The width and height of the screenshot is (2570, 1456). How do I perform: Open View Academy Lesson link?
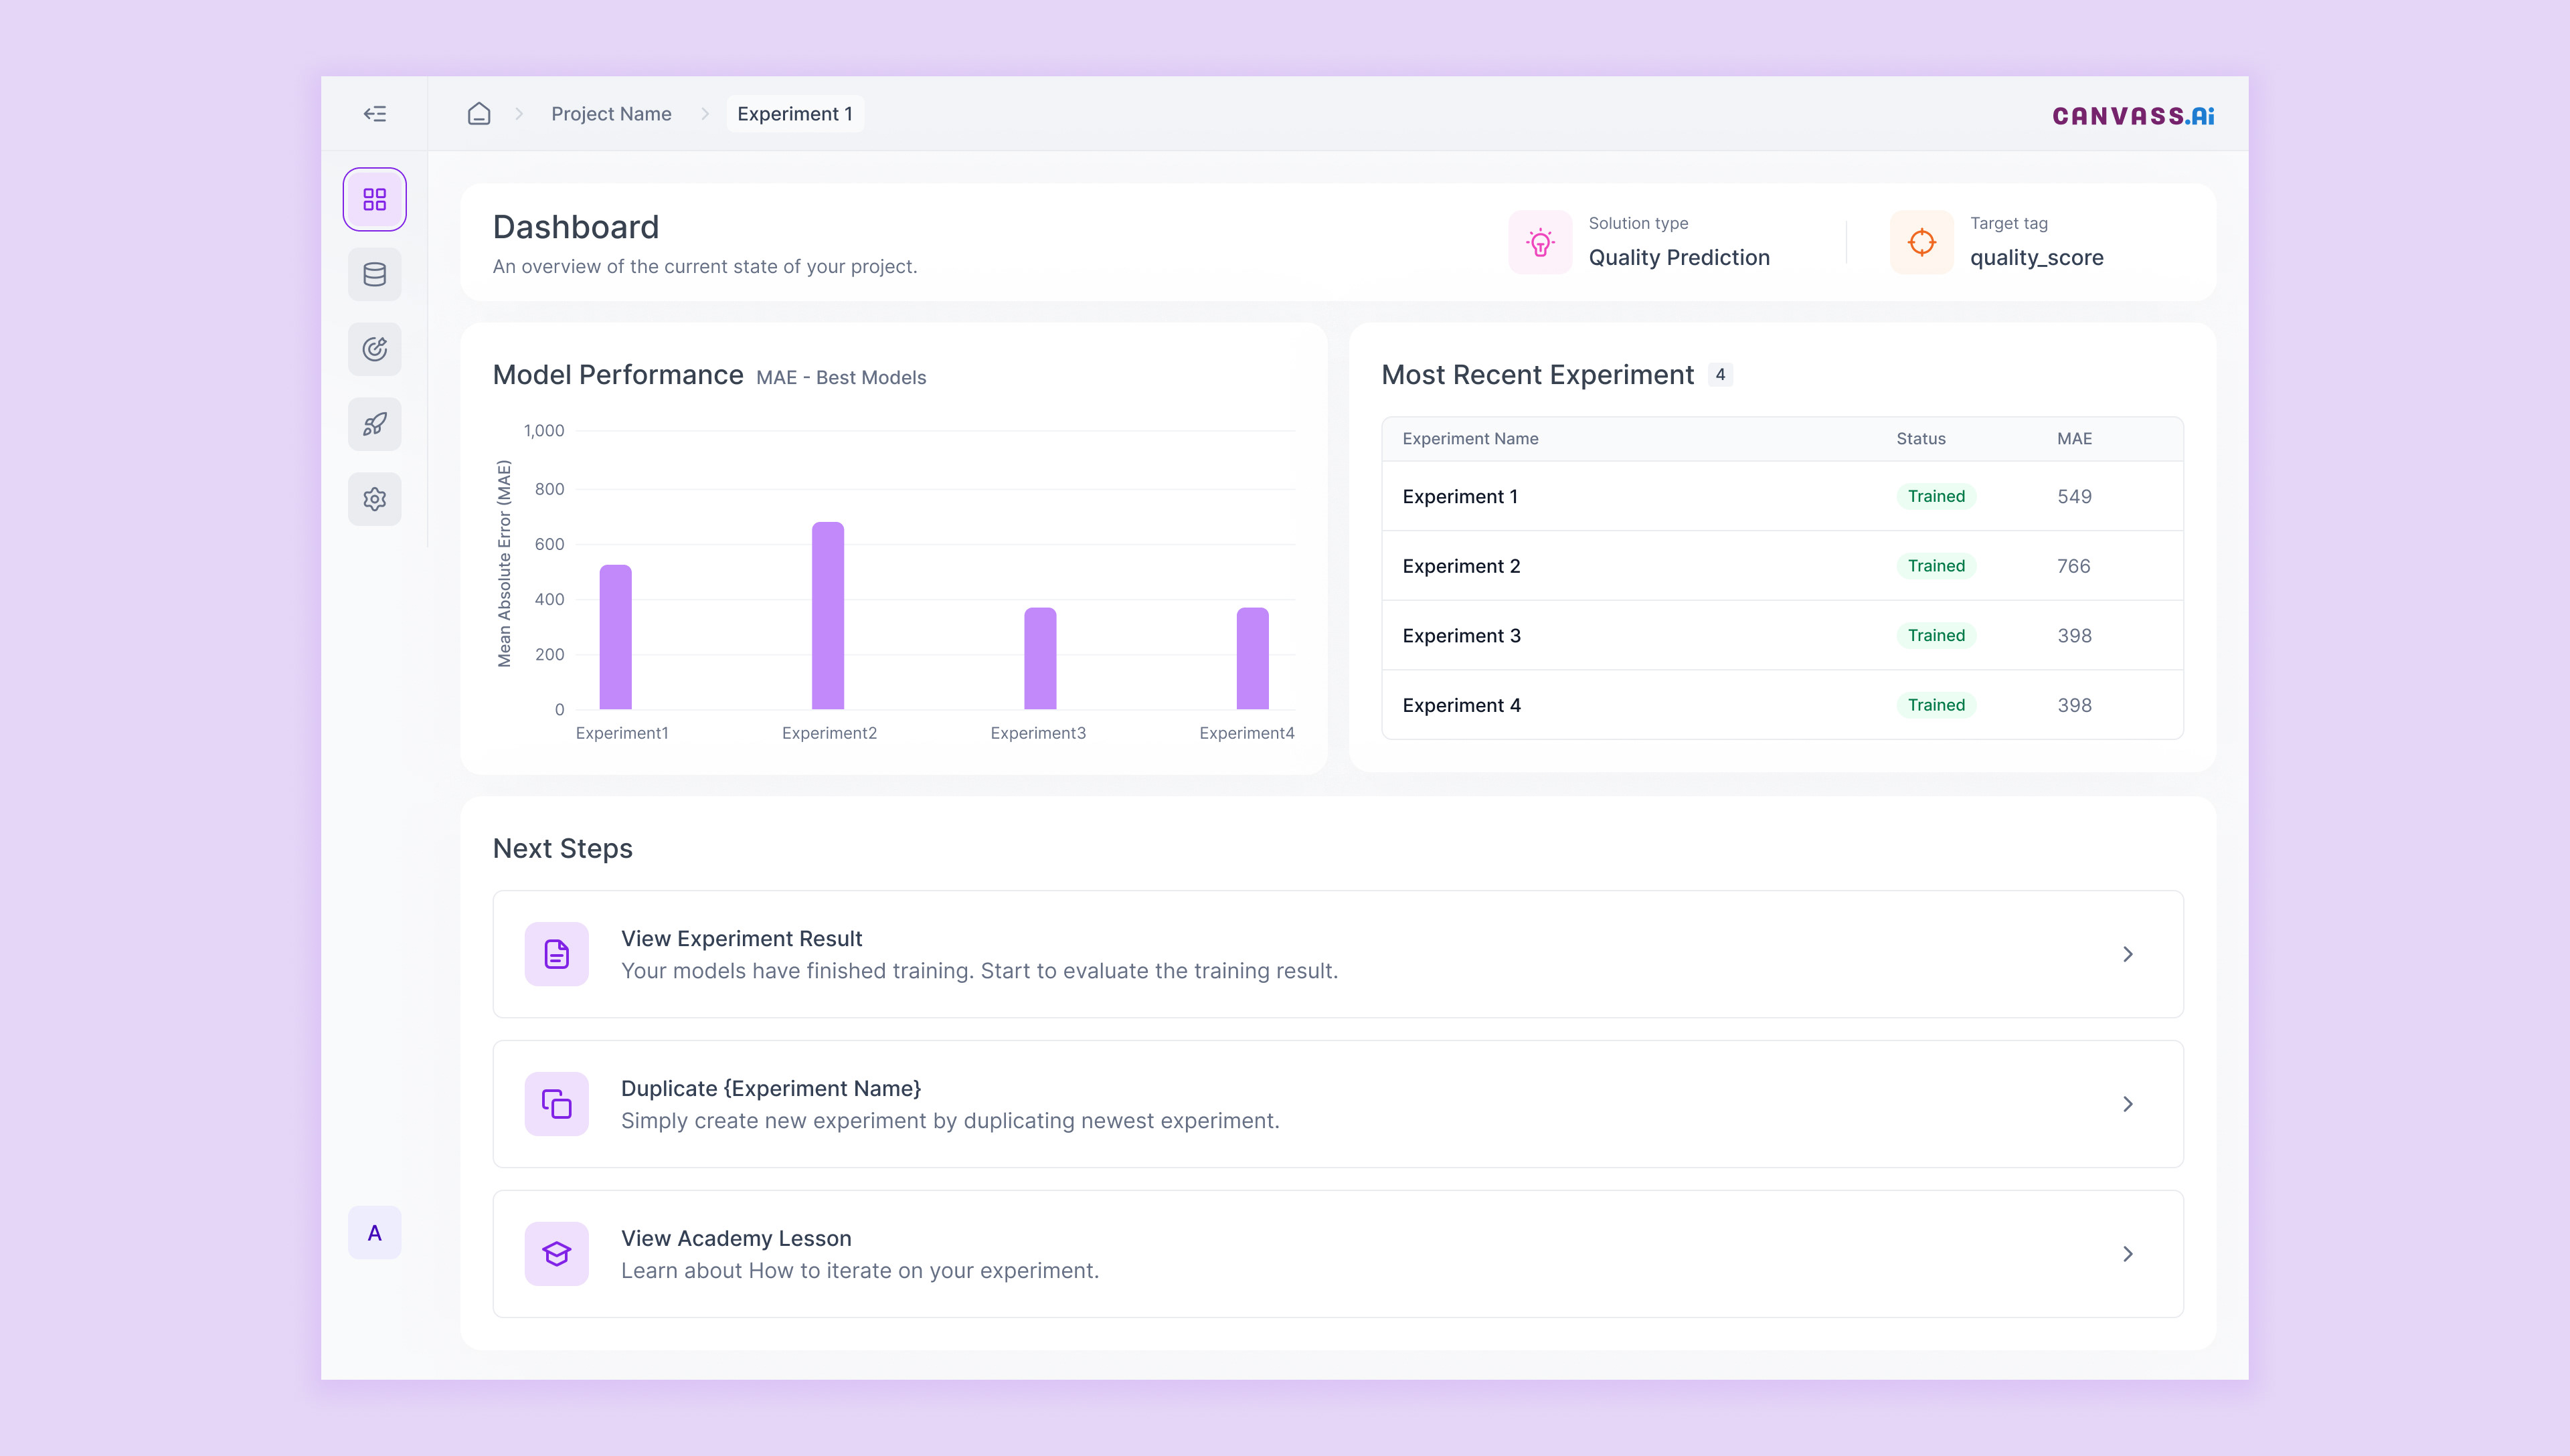736,1238
